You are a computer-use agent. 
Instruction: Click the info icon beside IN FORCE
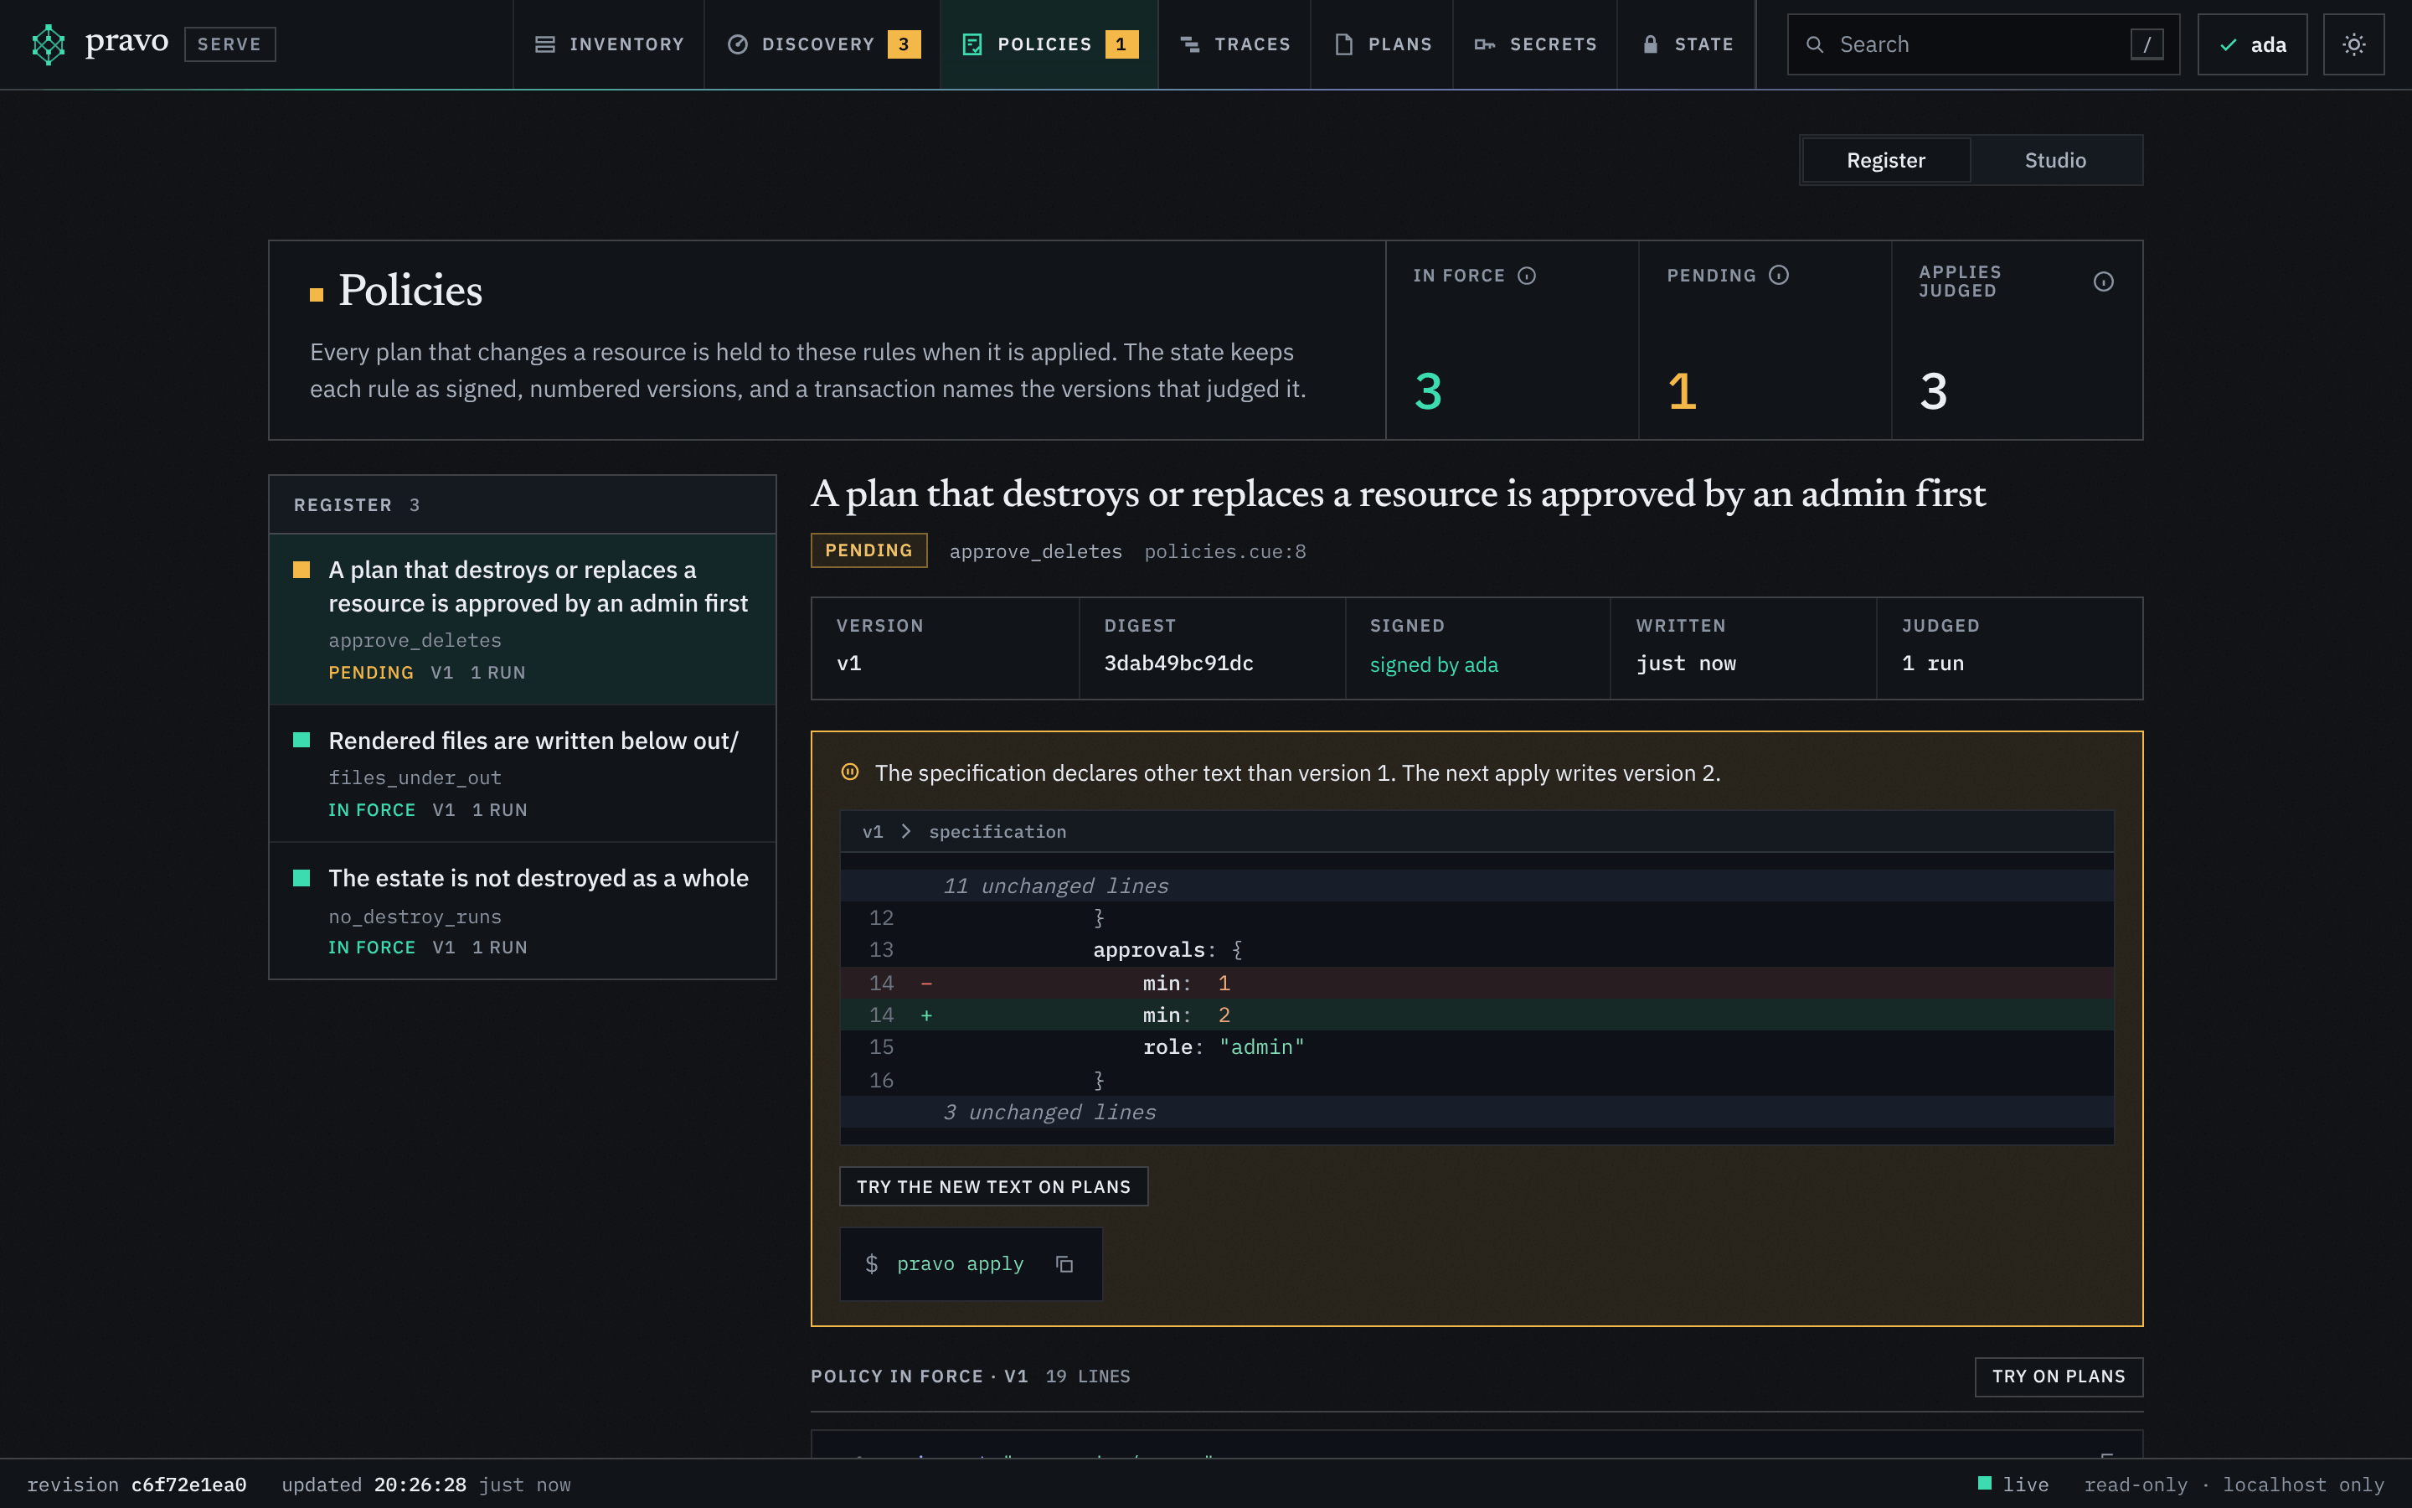coord(1526,276)
